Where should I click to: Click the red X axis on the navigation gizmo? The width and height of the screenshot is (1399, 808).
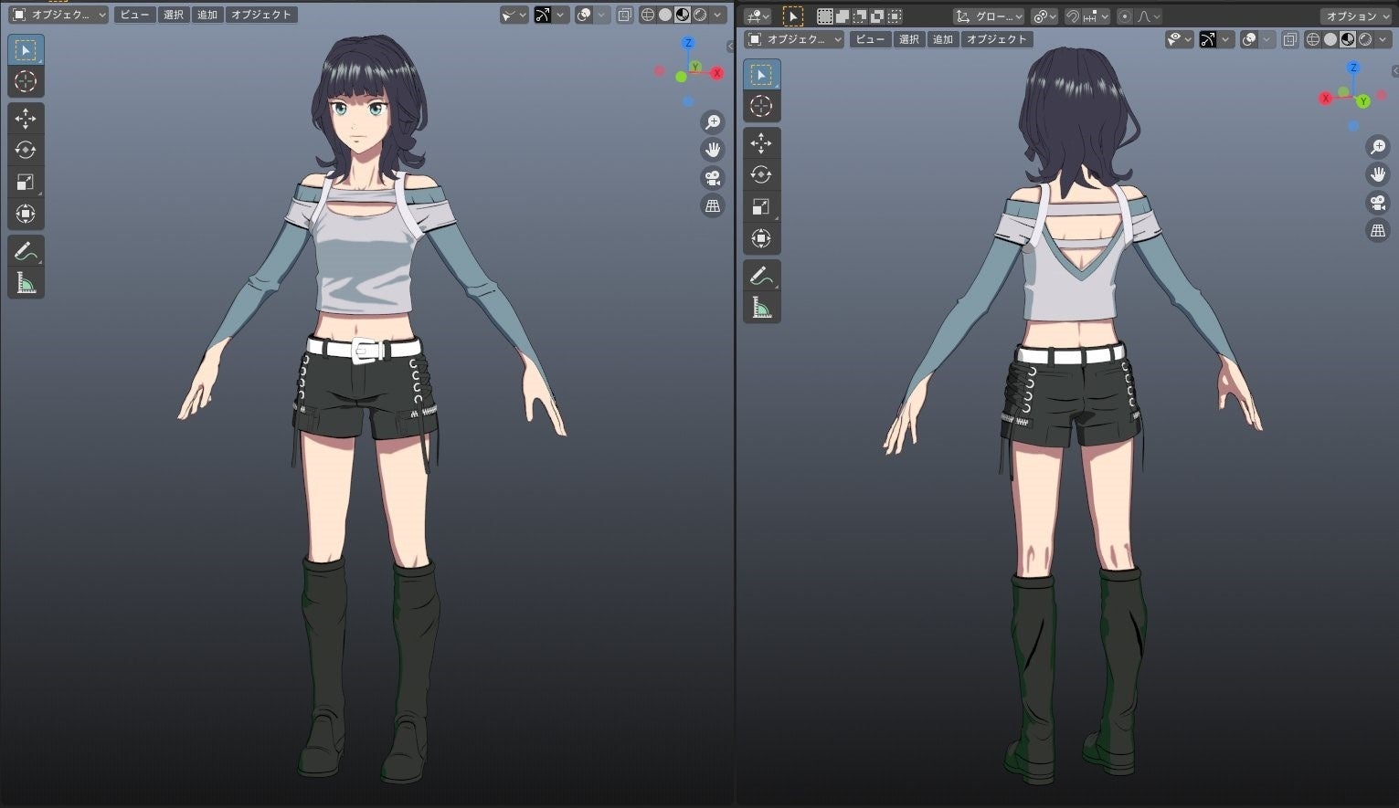717,73
